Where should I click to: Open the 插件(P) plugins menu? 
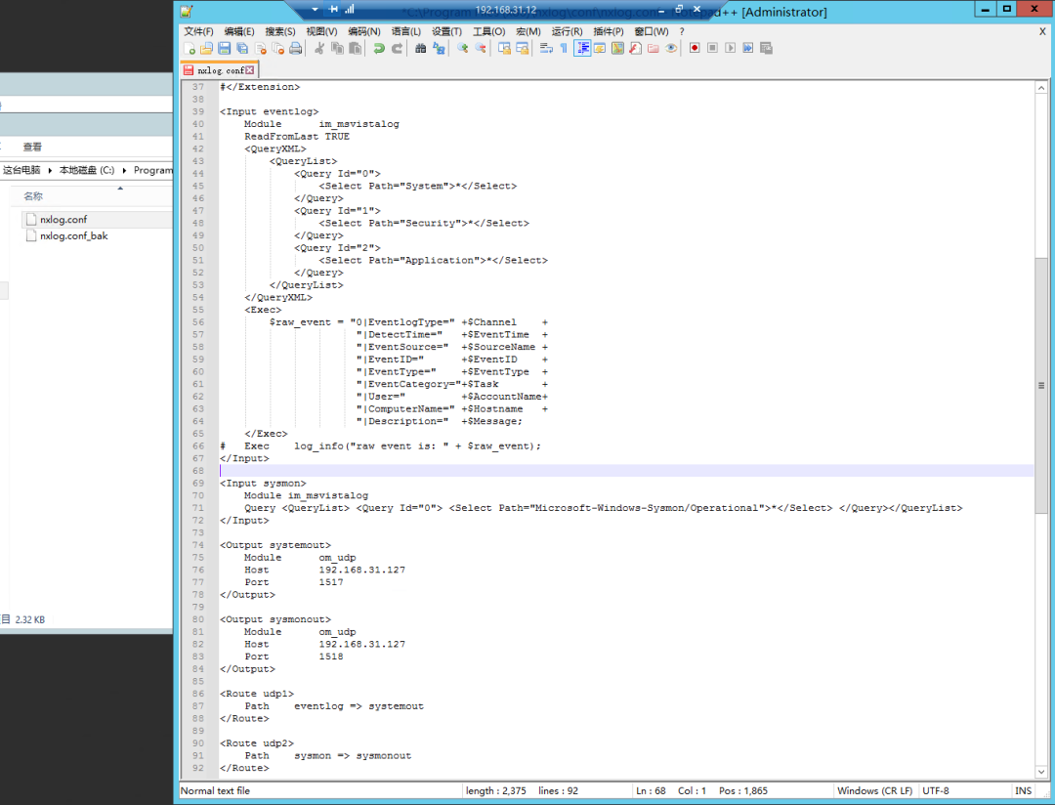tap(608, 31)
